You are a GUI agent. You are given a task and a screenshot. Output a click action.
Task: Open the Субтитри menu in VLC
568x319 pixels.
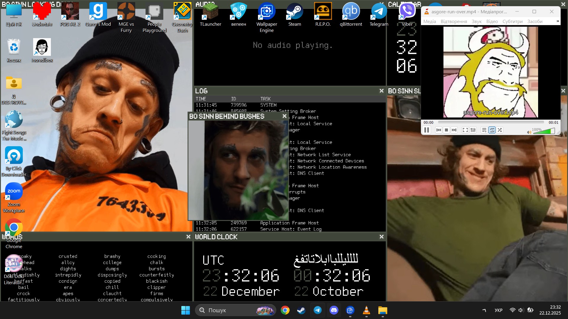coord(512,21)
